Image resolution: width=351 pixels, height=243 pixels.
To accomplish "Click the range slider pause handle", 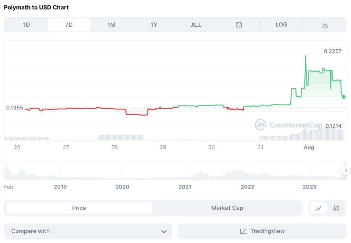I will [x=346, y=170].
